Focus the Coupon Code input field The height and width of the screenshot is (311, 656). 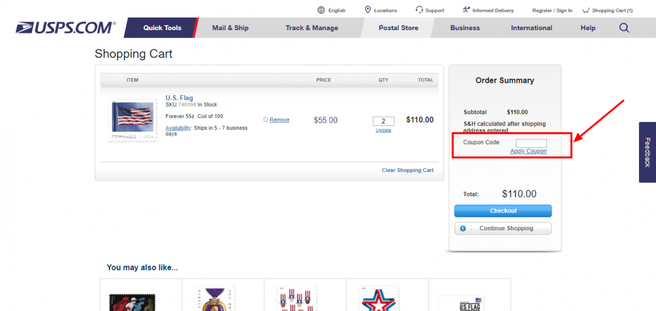tap(531, 143)
